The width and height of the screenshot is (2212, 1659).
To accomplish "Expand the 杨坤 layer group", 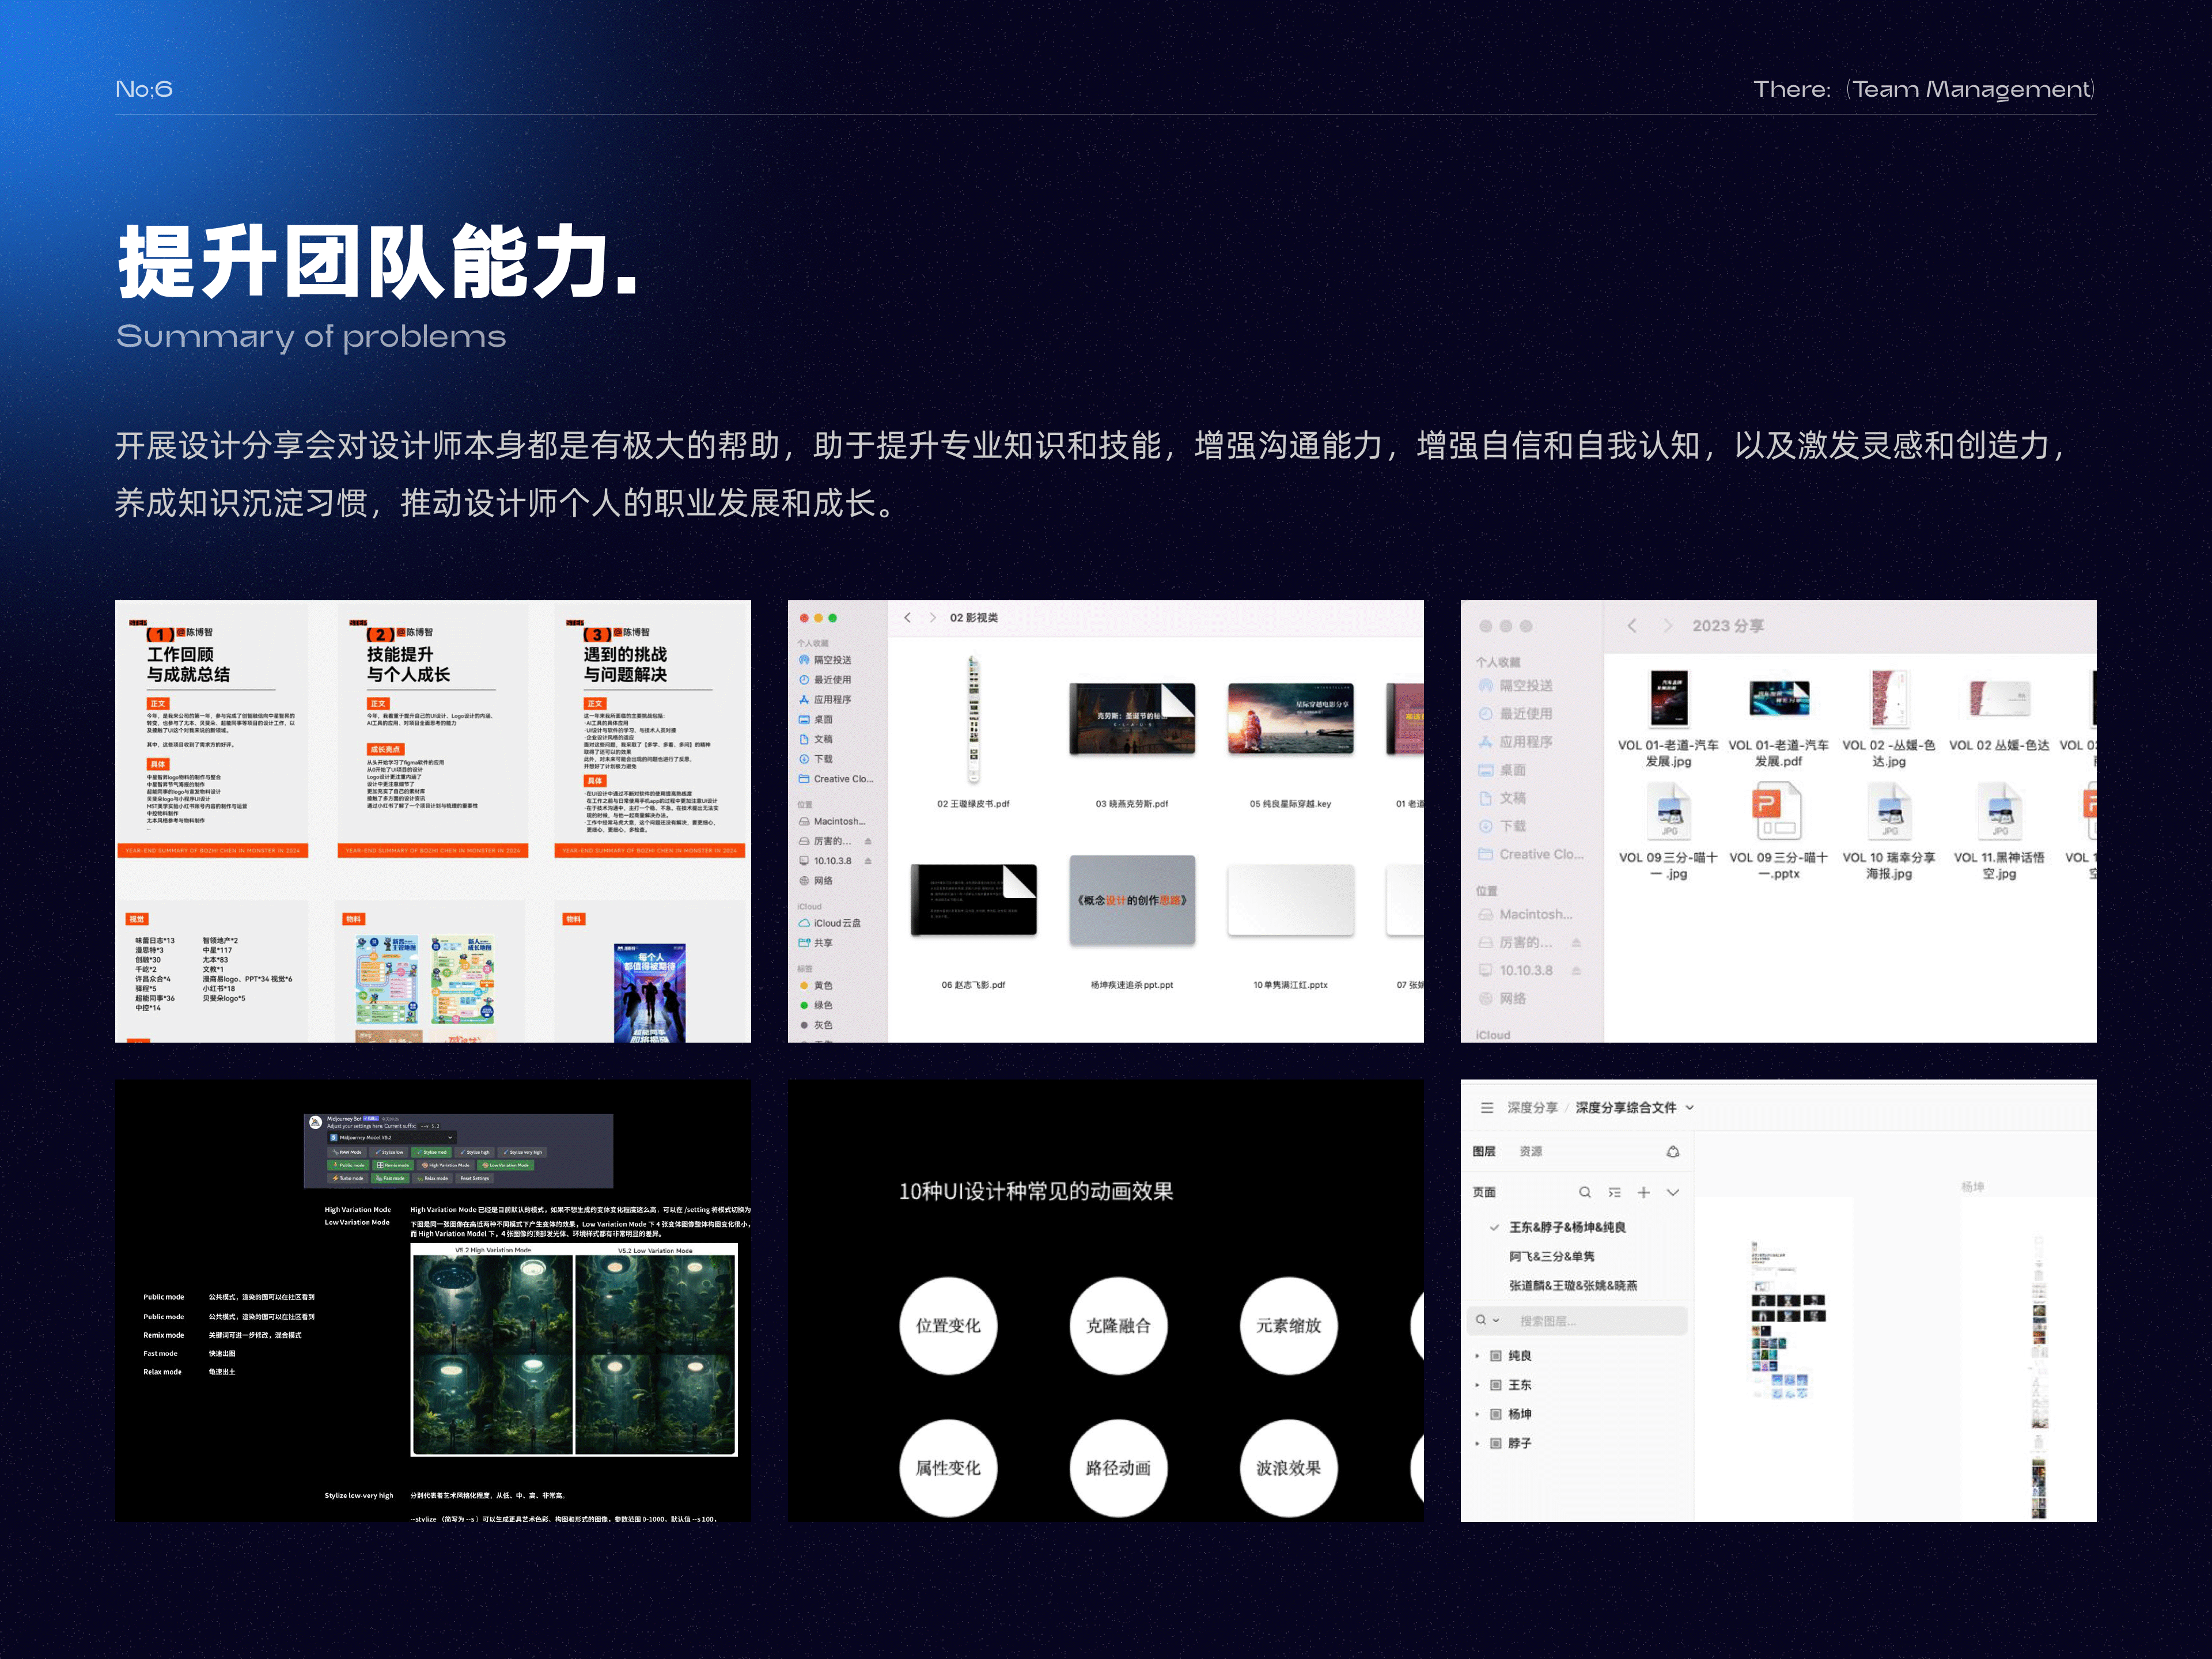I will (x=1477, y=1414).
